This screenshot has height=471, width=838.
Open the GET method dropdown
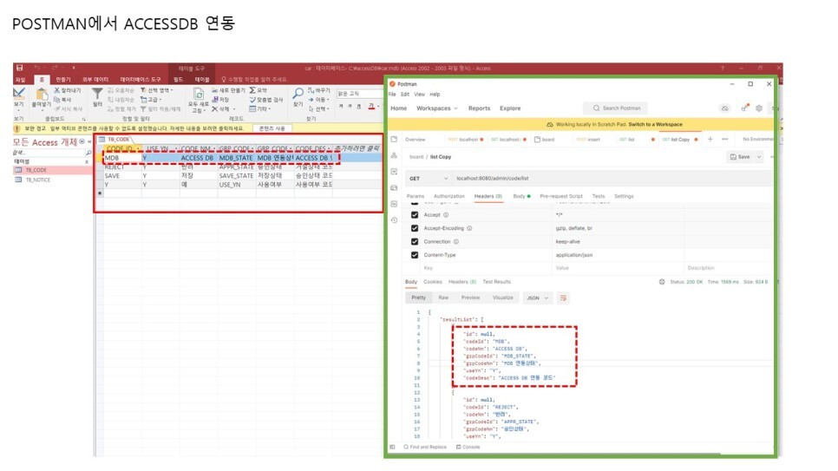tap(428, 179)
